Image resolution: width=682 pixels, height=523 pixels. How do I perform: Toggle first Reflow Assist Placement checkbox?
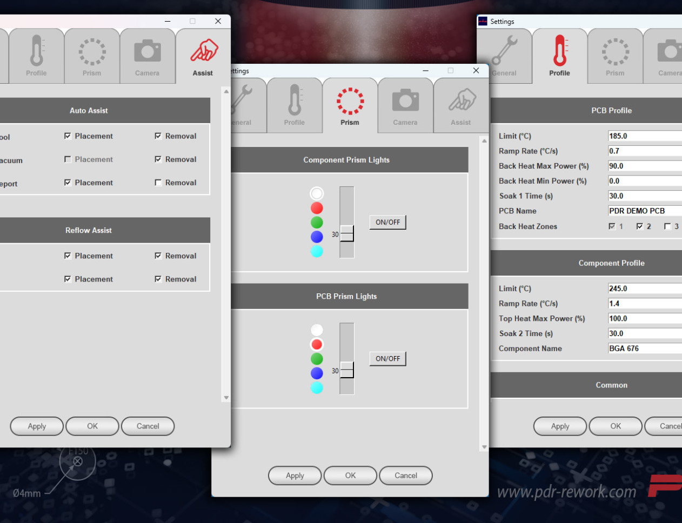click(68, 256)
